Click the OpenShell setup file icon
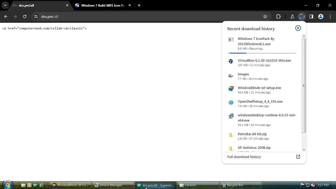This screenshot has height=189, width=336. click(x=231, y=102)
